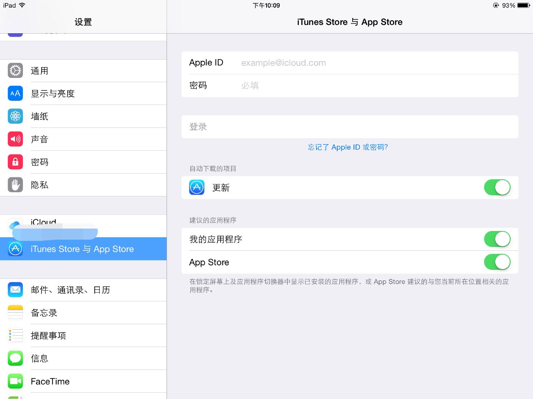533x399 pixels.
Task: Click the blue App Store icon beside 更新
Action: tap(197, 187)
